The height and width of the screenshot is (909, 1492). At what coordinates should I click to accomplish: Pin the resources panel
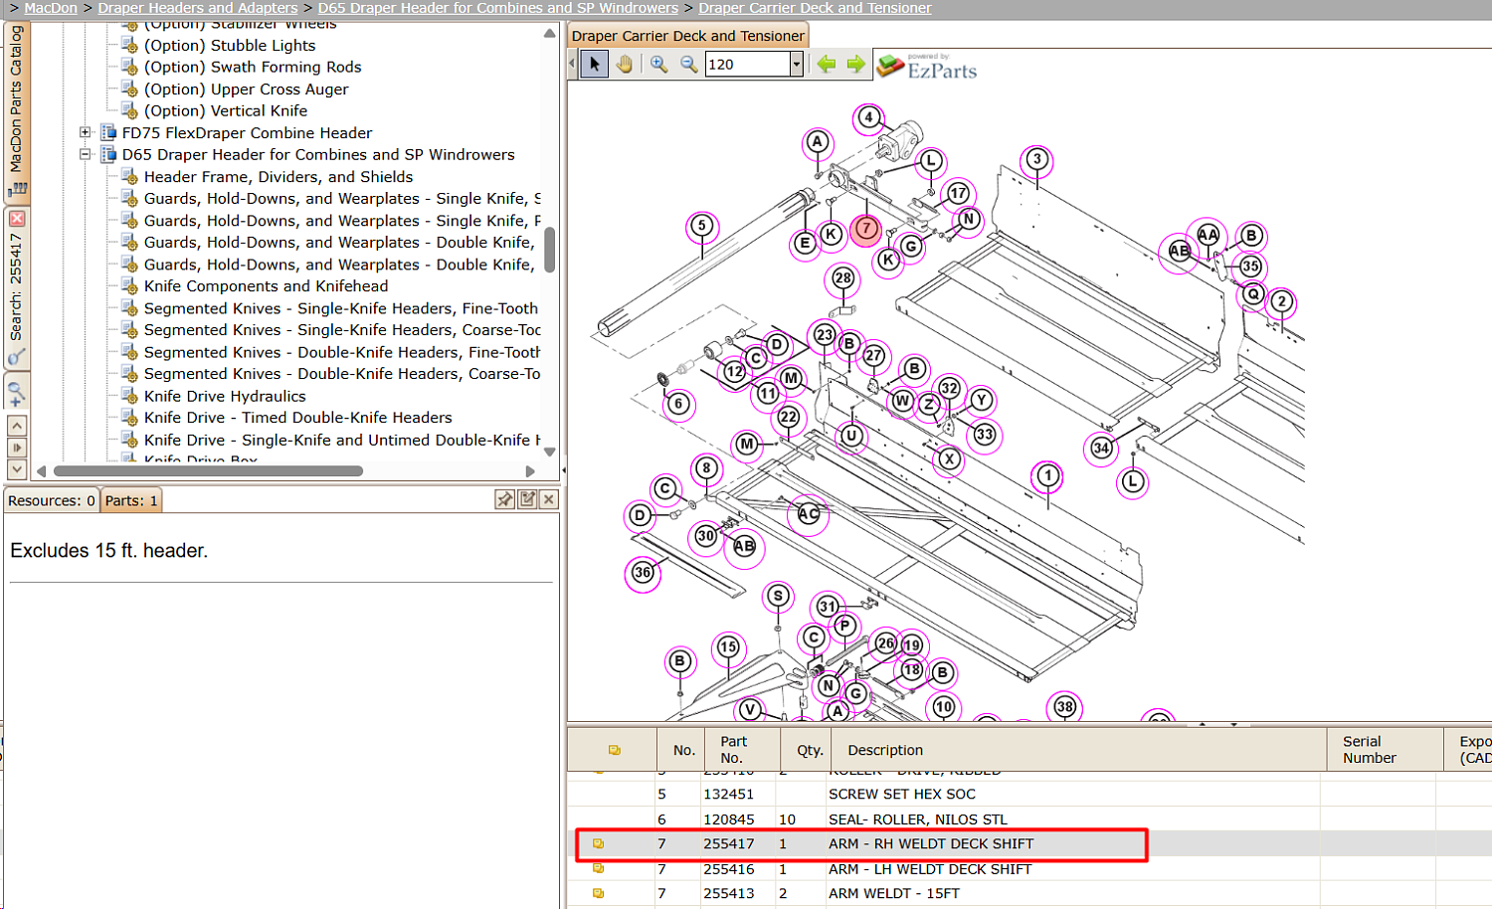(504, 499)
